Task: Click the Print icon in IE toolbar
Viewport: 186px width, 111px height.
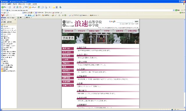Action: click(46, 7)
